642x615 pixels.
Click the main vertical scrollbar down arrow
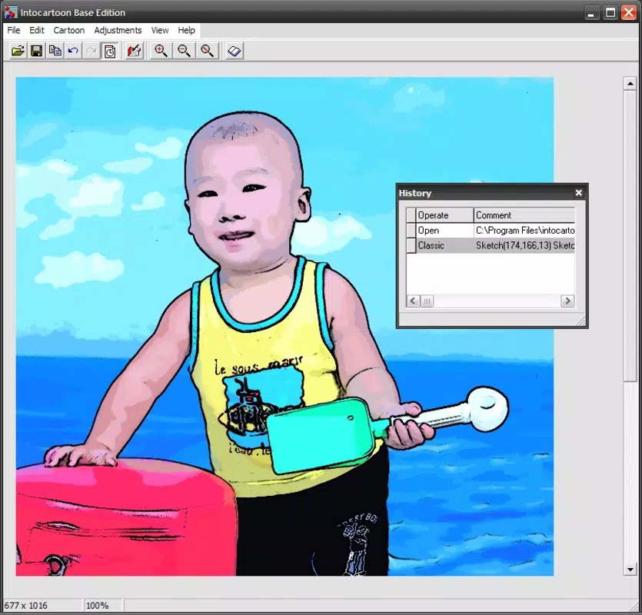click(630, 569)
